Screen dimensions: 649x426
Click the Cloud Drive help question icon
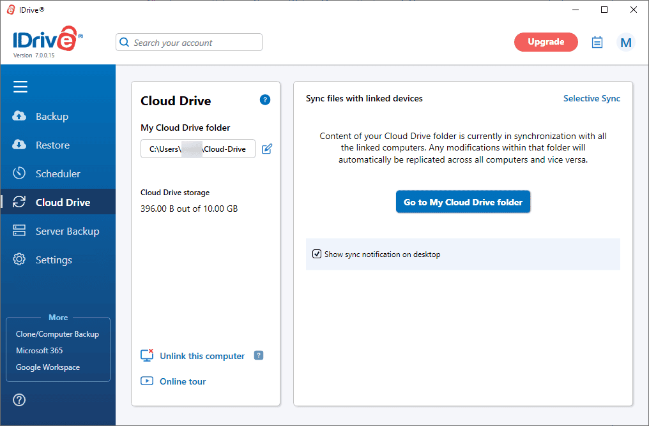(265, 99)
